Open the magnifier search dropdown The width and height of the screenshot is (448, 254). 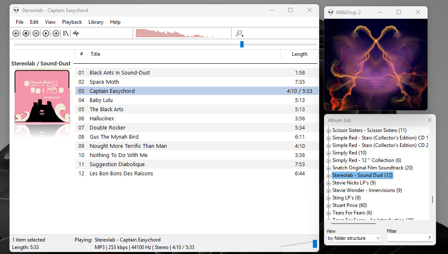point(239,33)
